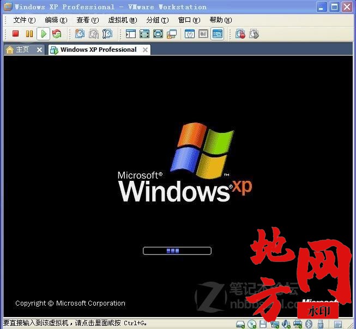Show the appliance view icon
The width and height of the screenshot is (356, 329).
[x=203, y=34]
